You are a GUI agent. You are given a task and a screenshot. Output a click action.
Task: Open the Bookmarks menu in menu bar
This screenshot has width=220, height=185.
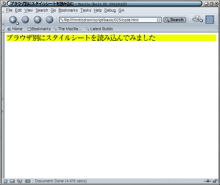68,10
